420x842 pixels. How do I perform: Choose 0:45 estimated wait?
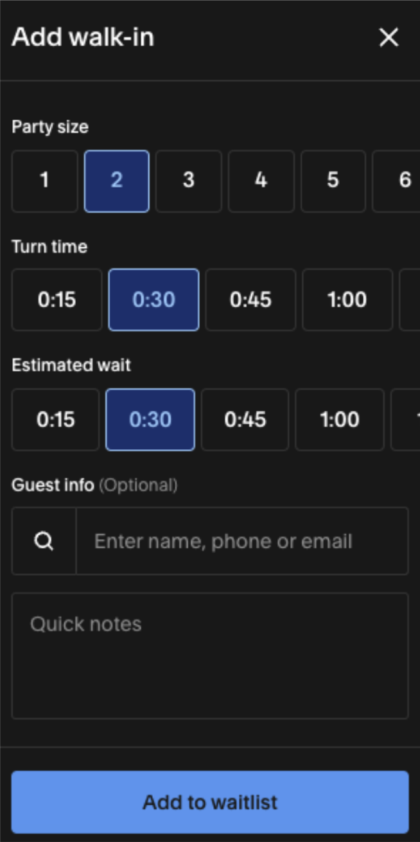[x=245, y=420]
